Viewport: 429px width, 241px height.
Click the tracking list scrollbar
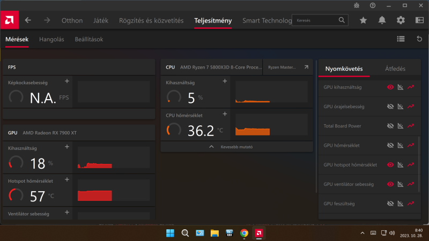tap(419, 164)
